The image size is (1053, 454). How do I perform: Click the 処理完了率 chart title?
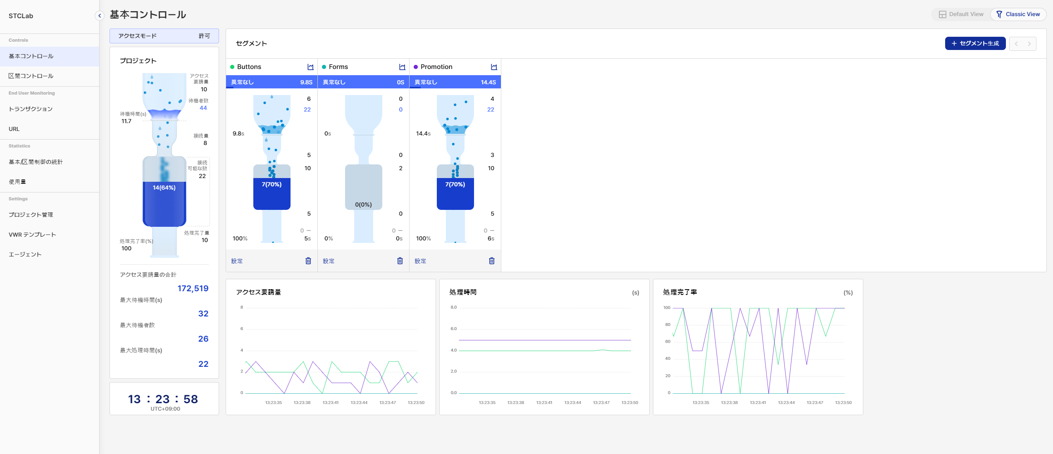pyautogui.click(x=680, y=292)
